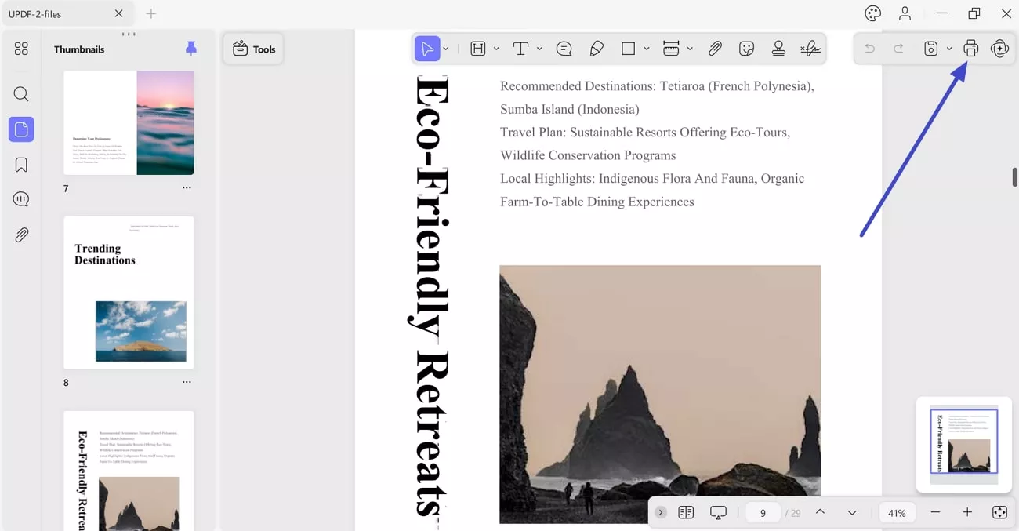Select the rectangle shape tool

[x=628, y=49]
